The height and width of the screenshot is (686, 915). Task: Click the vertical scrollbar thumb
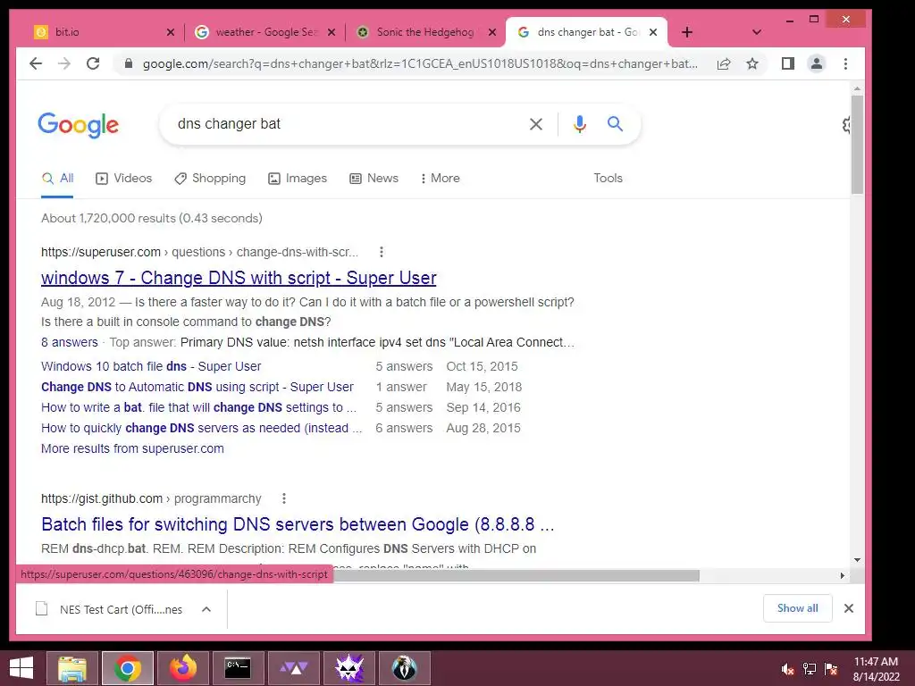click(857, 144)
